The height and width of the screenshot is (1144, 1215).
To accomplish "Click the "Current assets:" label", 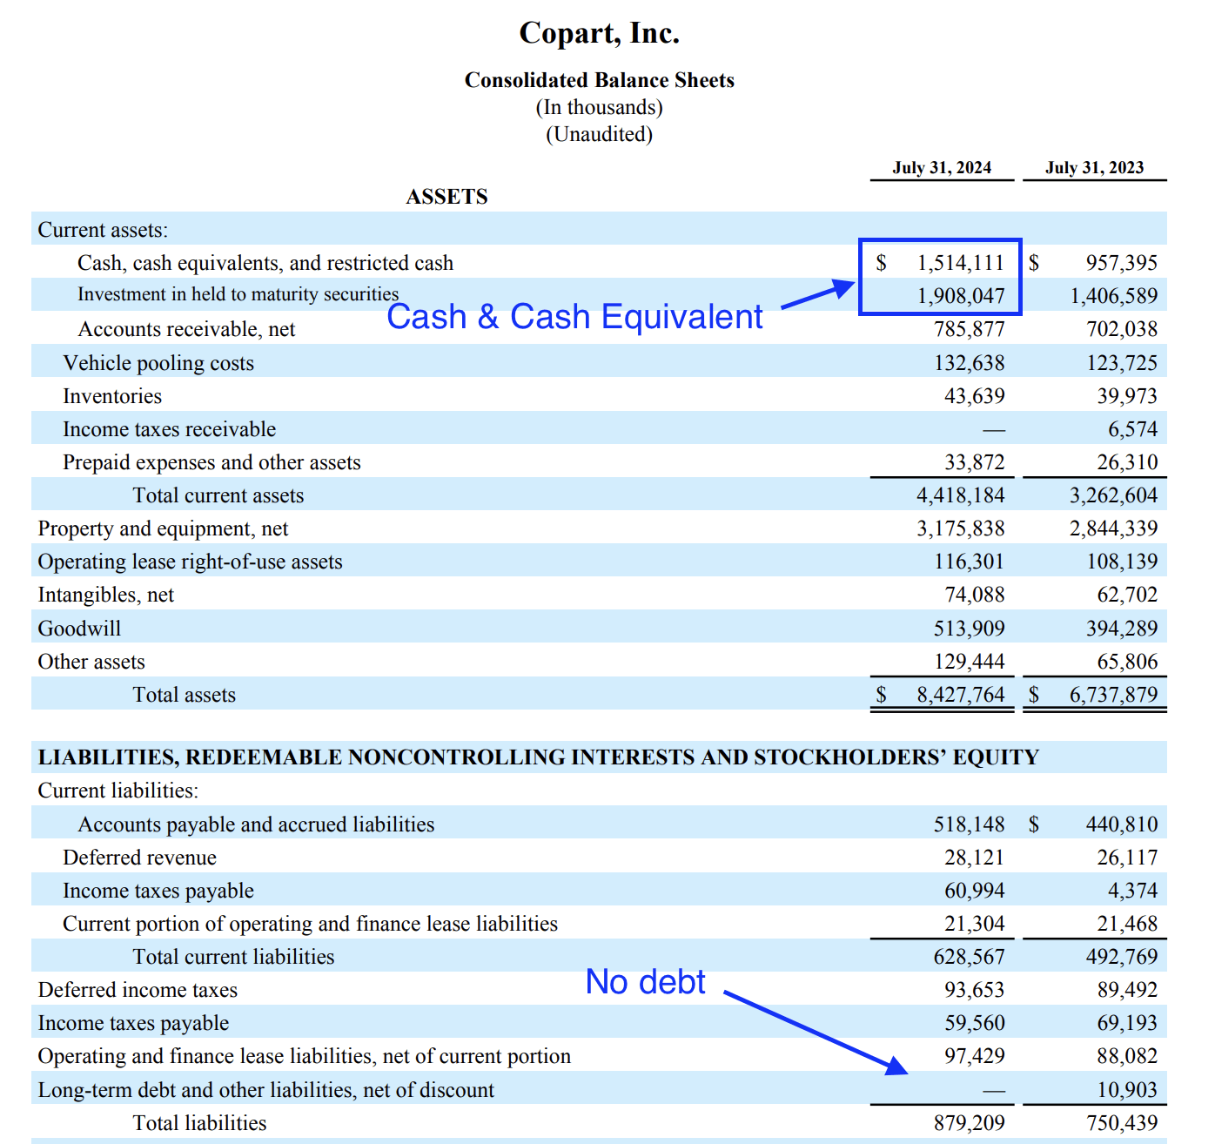I will point(103,230).
